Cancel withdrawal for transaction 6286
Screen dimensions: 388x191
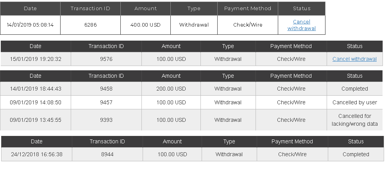coord(301,25)
